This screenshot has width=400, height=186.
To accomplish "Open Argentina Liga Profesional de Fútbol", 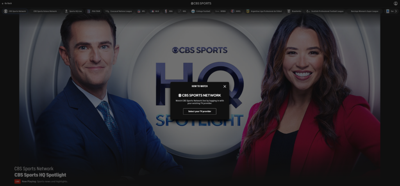I will click(264, 11).
